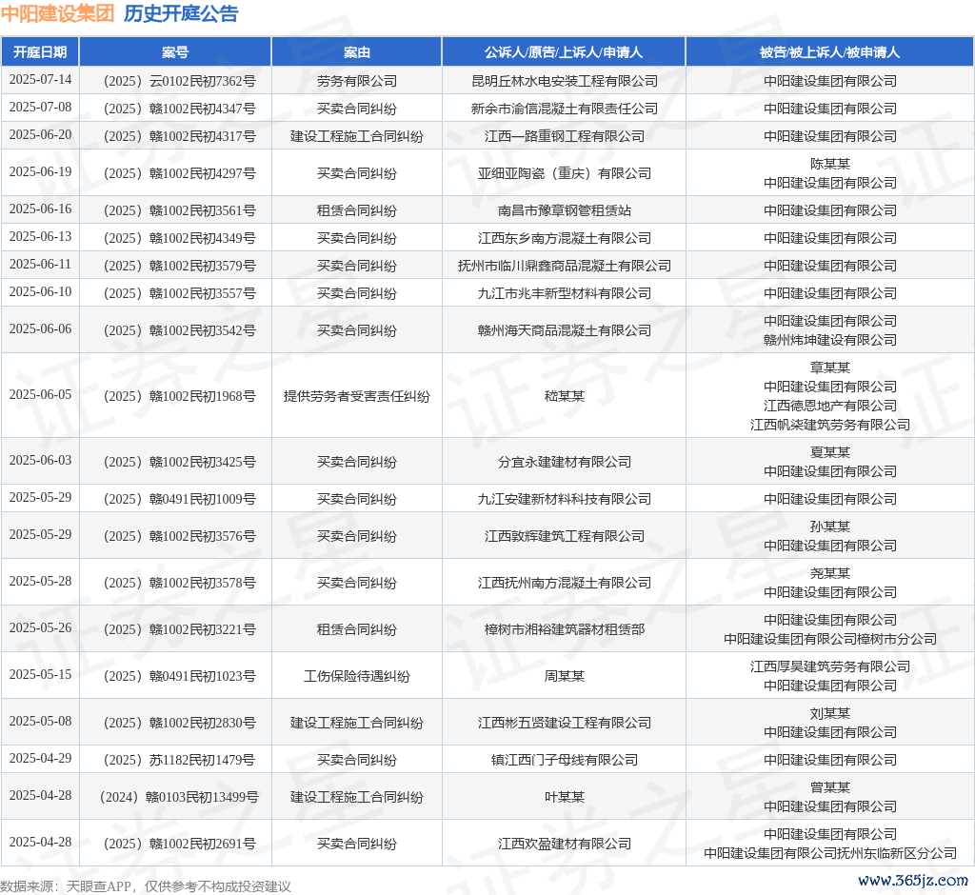Click the 数据来源 天眼查APP footer note

[146, 886]
